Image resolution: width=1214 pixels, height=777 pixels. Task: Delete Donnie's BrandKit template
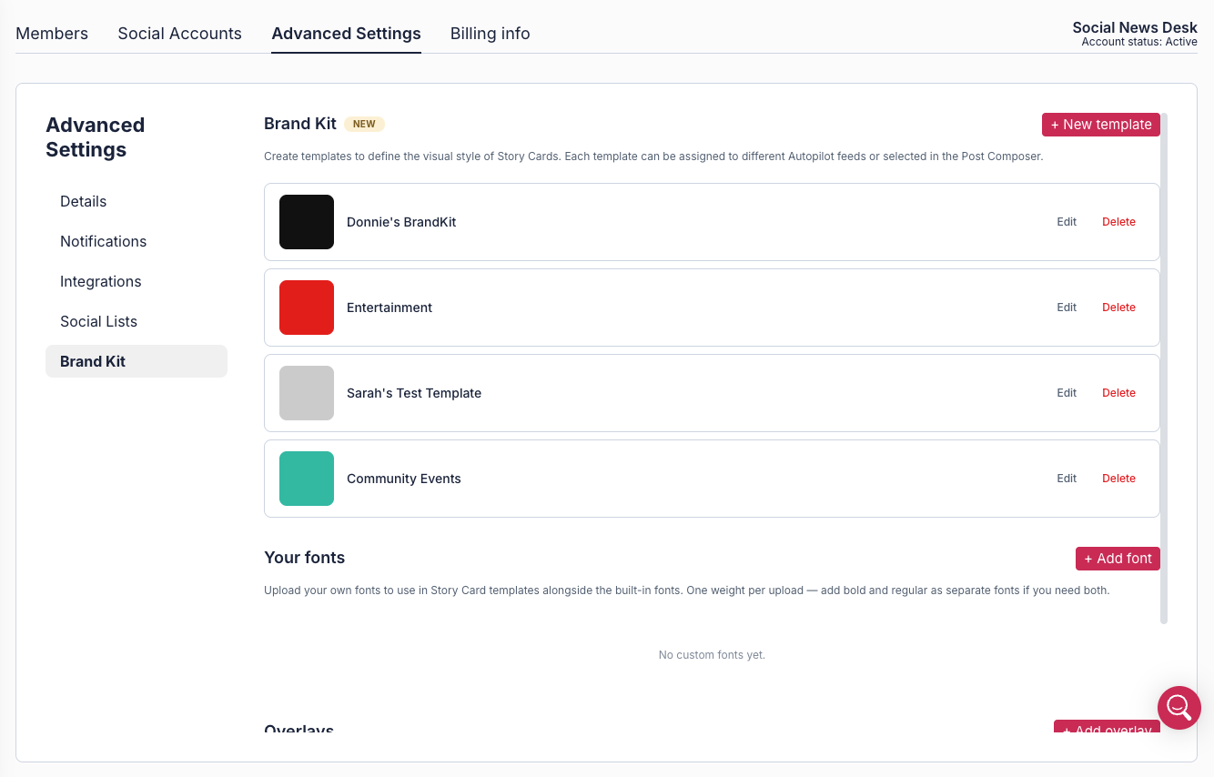tap(1118, 222)
